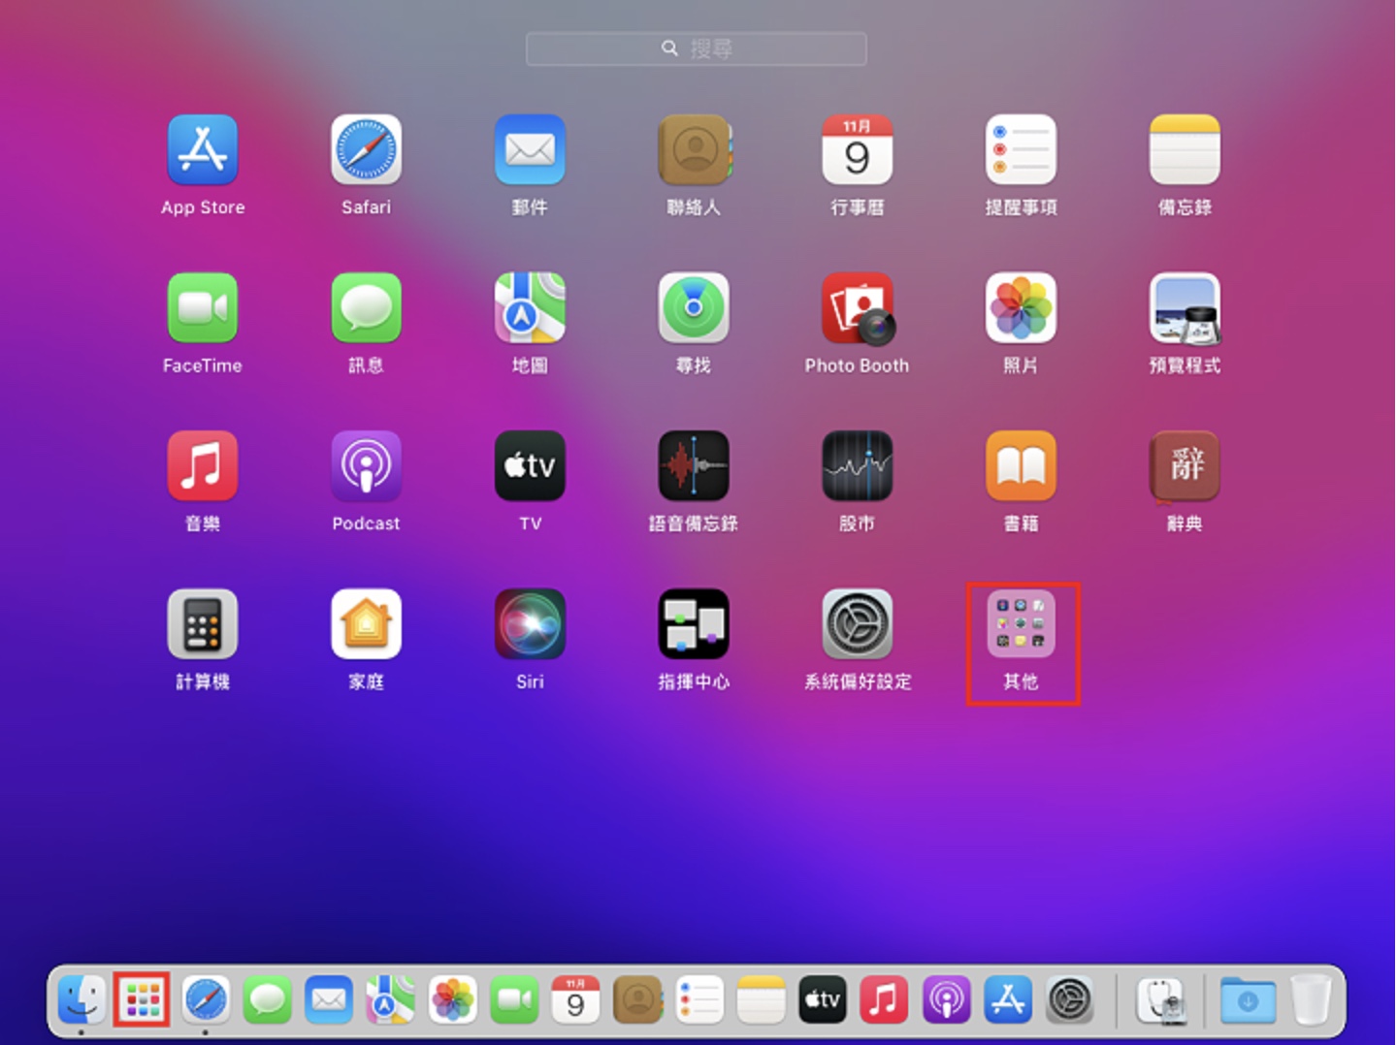Open the 訊息 app in Launchpad
Screen dimensions: 1397x1045
[x=366, y=308]
